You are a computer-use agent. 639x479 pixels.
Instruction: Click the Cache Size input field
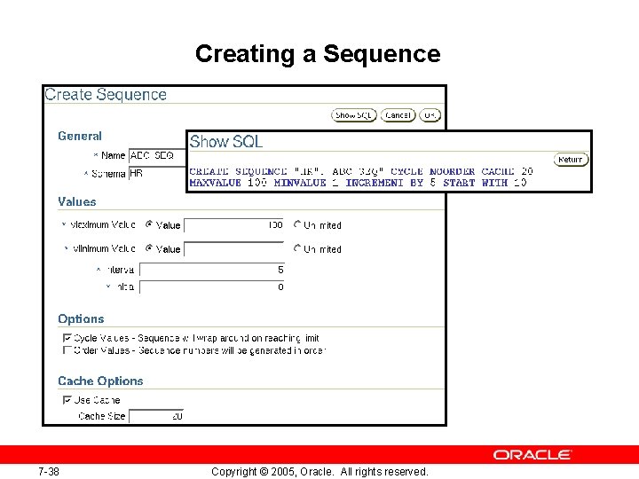tap(156, 416)
